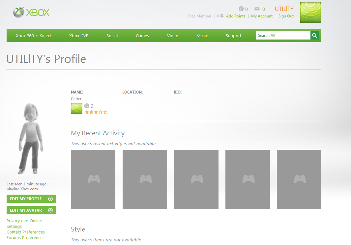The image size is (351, 245).
Task: Open the Forums Preferences link
Action: pos(25,238)
